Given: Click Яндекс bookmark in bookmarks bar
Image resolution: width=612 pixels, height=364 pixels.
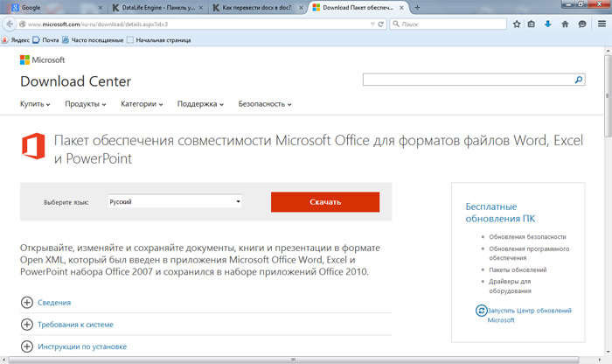Looking at the screenshot, I should (x=16, y=40).
